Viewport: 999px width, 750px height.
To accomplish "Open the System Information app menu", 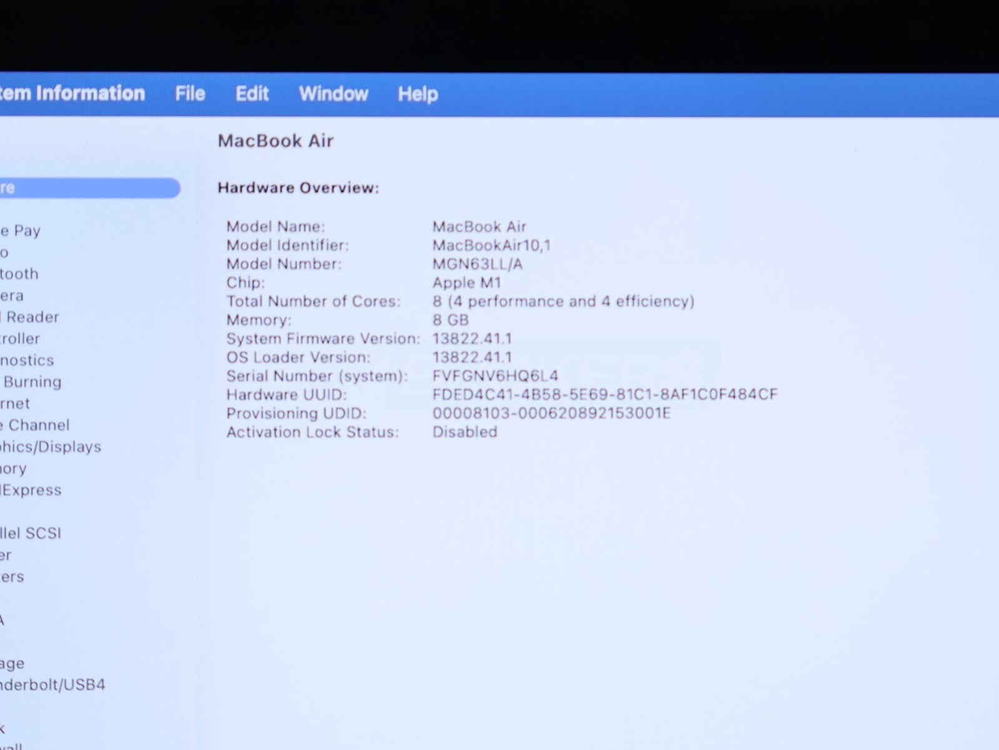I will pos(72,93).
